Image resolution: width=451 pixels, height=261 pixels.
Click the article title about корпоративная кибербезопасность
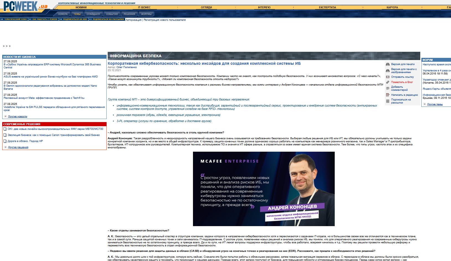(x=204, y=63)
